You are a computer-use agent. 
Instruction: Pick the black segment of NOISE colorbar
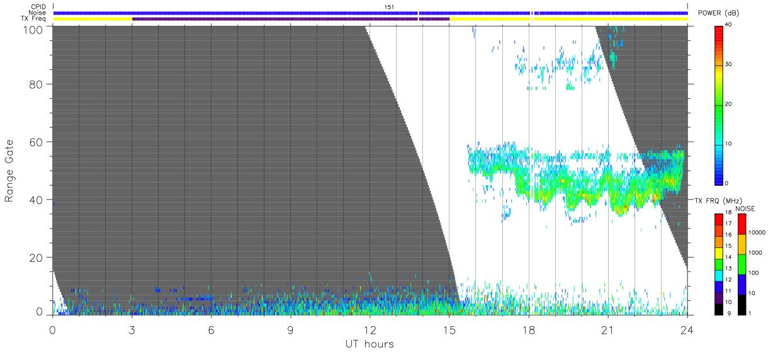pyautogui.click(x=742, y=304)
